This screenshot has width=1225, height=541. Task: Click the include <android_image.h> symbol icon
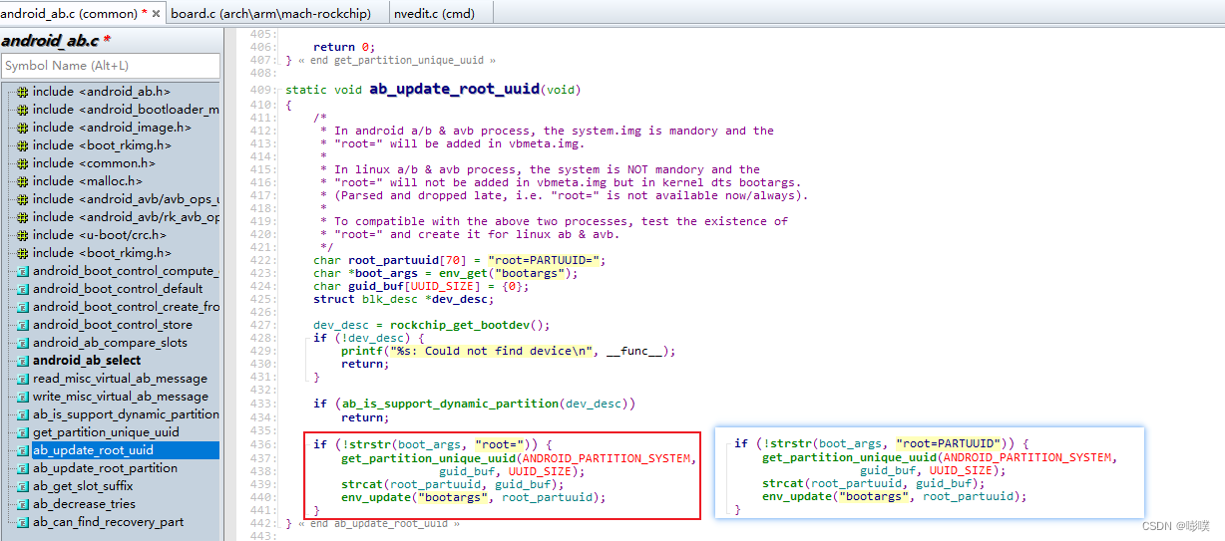coord(22,128)
